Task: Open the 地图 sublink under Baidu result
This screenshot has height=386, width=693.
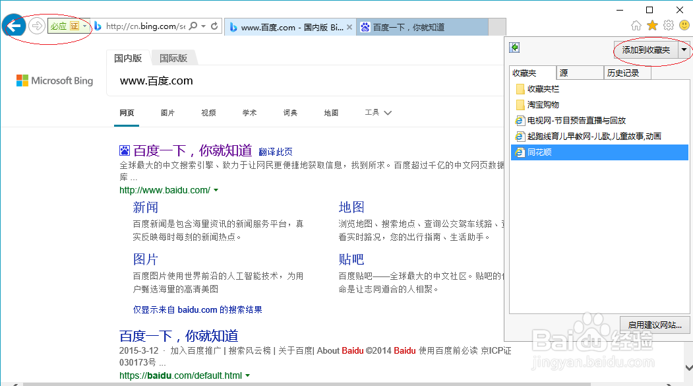Action: point(351,207)
